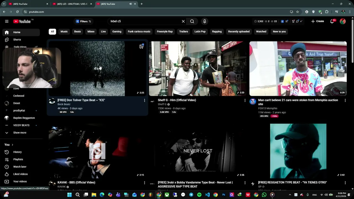
Task: Start voice search with the microphone
Action: 205,21
